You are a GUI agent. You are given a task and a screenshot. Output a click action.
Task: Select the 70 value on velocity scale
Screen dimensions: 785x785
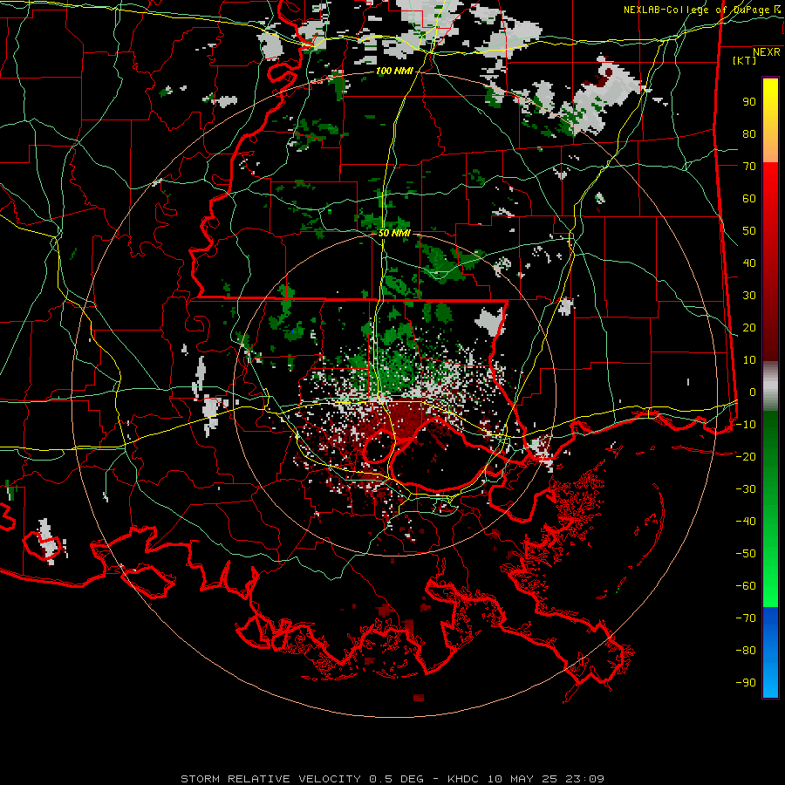point(749,167)
